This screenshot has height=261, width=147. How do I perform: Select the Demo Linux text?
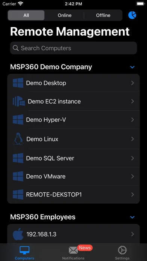click(42, 139)
